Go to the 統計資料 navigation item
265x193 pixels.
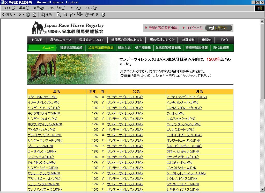(188, 40)
